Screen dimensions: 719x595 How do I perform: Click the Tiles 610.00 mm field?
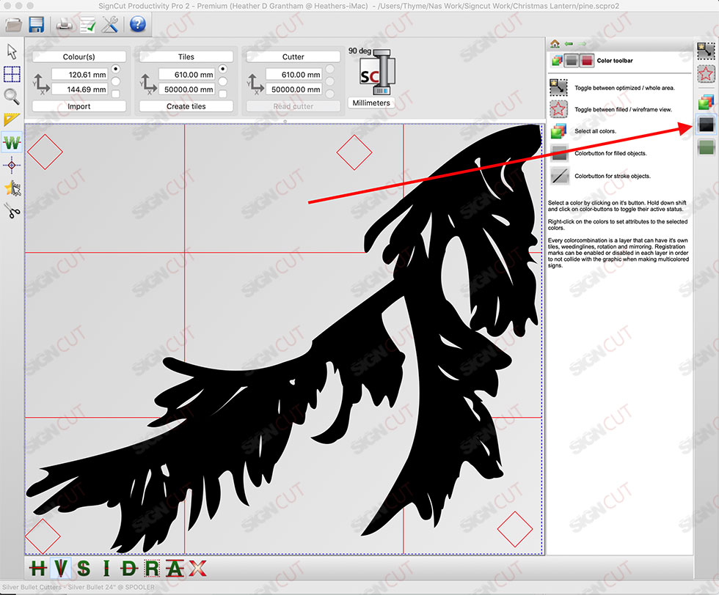(186, 74)
